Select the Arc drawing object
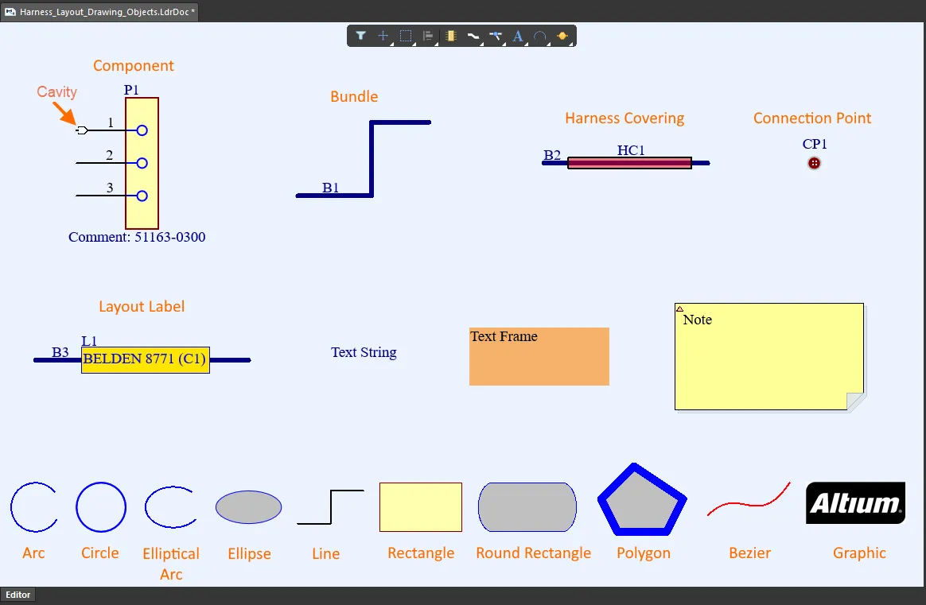The height and width of the screenshot is (605, 926). (33, 507)
